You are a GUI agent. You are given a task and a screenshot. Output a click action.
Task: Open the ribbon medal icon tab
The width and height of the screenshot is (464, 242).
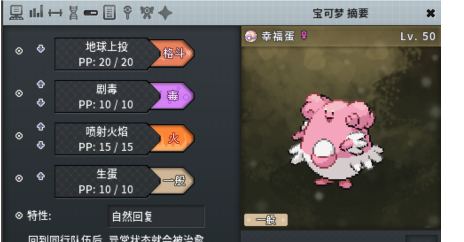tap(147, 13)
